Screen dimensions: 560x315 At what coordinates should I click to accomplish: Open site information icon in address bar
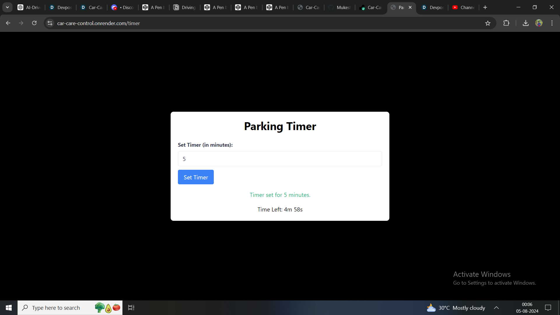(50, 23)
